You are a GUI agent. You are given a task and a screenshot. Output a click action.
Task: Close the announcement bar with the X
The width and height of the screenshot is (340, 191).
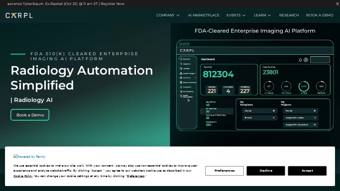point(338,3)
